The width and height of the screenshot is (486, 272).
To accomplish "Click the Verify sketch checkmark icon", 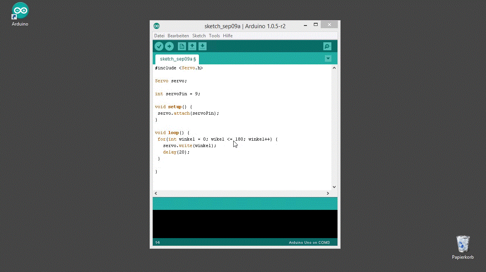I will 159,46.
